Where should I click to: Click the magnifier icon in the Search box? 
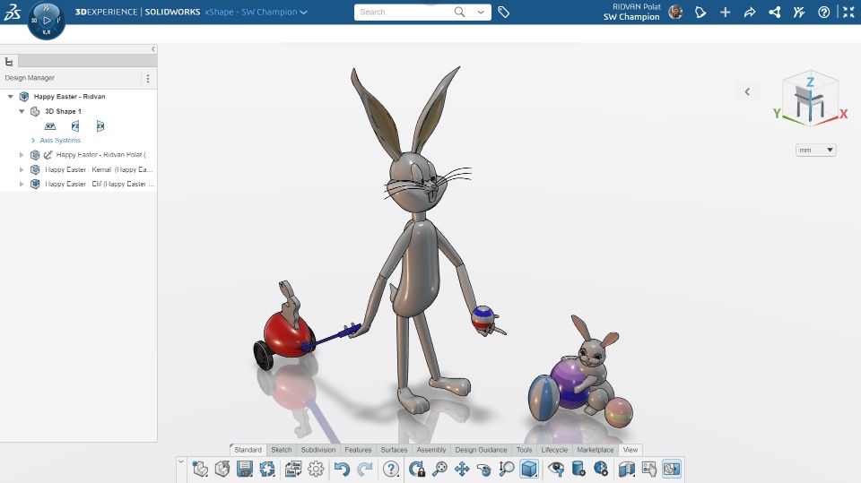[x=459, y=12]
